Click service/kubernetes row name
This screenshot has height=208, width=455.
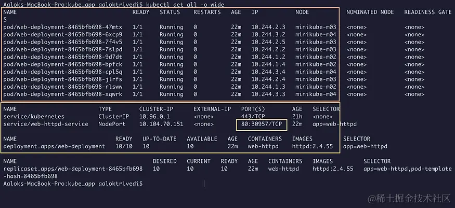click(x=34, y=117)
